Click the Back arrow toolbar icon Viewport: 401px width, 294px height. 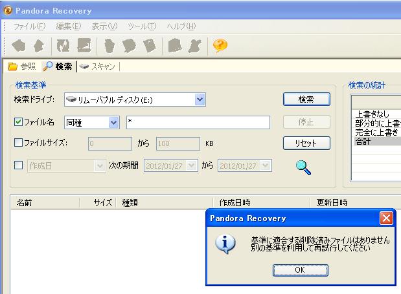(x=19, y=46)
